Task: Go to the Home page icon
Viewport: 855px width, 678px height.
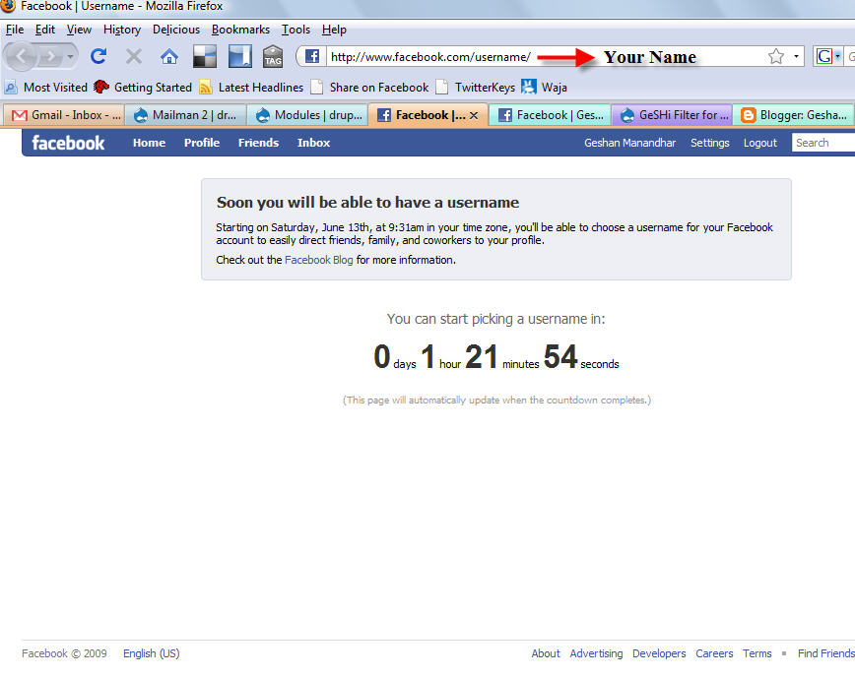Action: (x=169, y=56)
